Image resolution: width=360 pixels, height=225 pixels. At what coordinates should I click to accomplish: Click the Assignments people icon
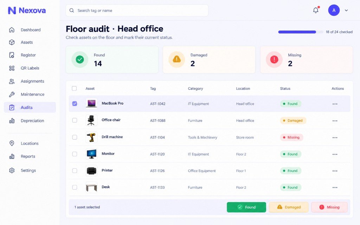coord(12,81)
